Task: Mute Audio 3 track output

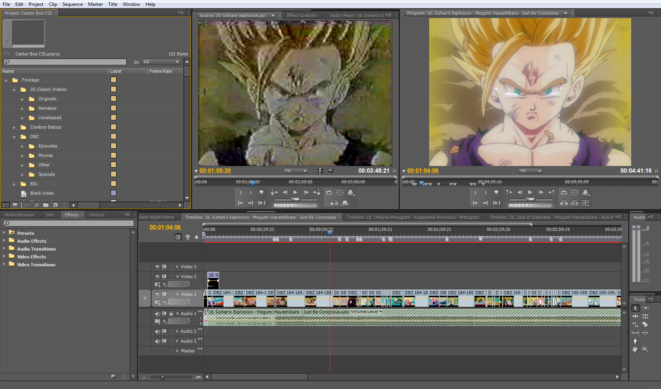Action: [157, 341]
